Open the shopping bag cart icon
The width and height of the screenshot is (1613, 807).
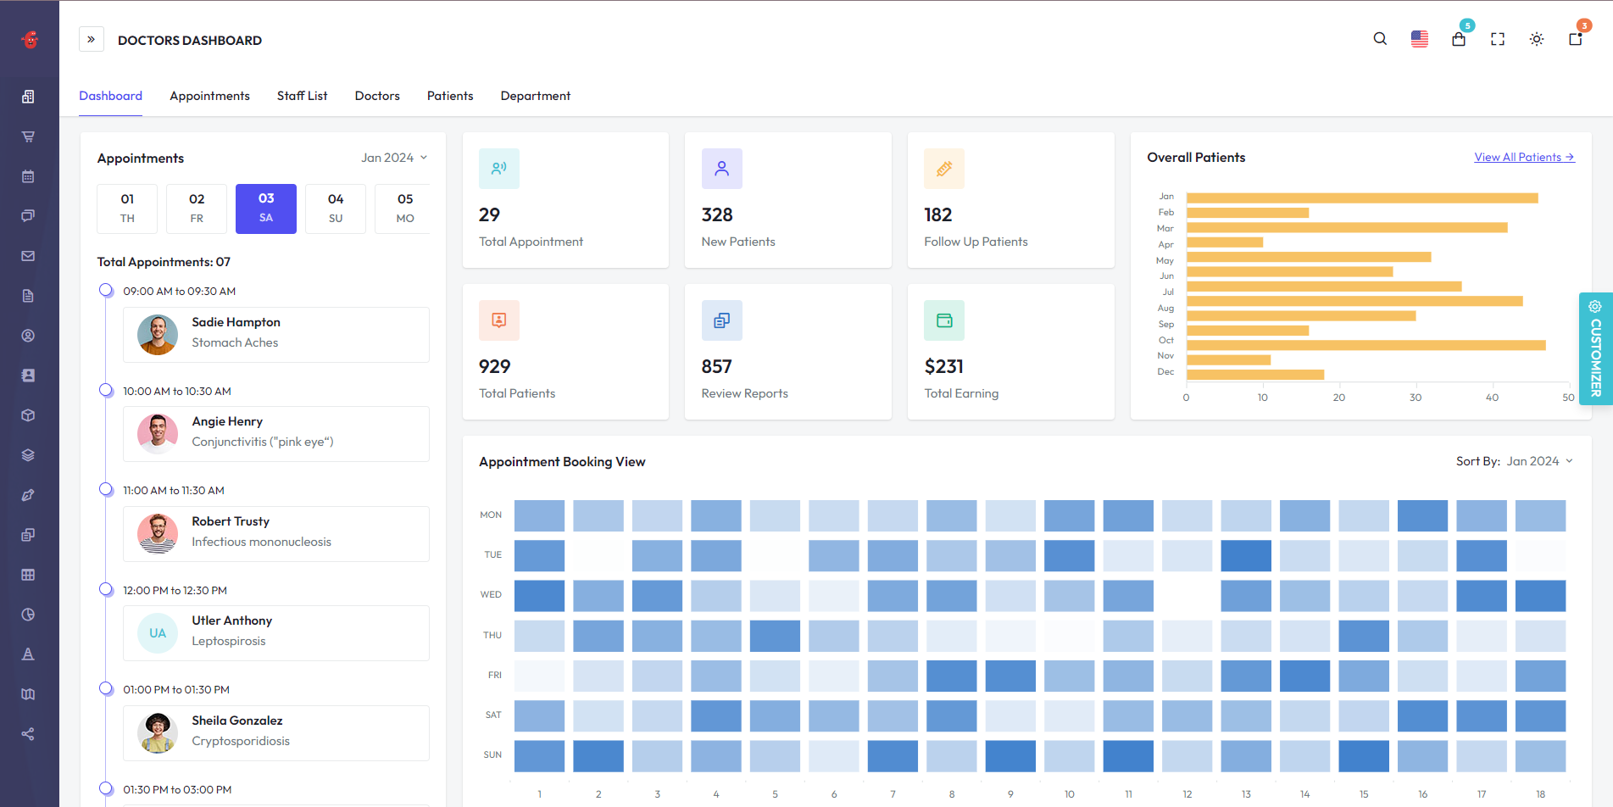tap(1459, 39)
